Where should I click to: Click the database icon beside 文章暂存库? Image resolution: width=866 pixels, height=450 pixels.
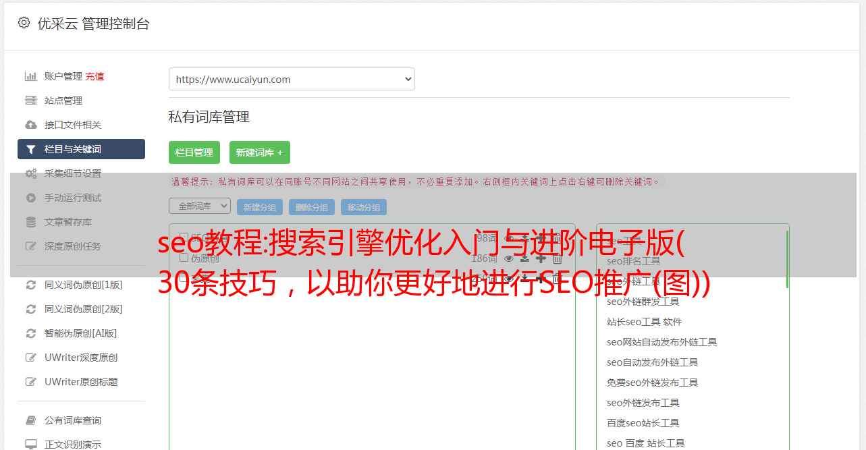(31, 222)
